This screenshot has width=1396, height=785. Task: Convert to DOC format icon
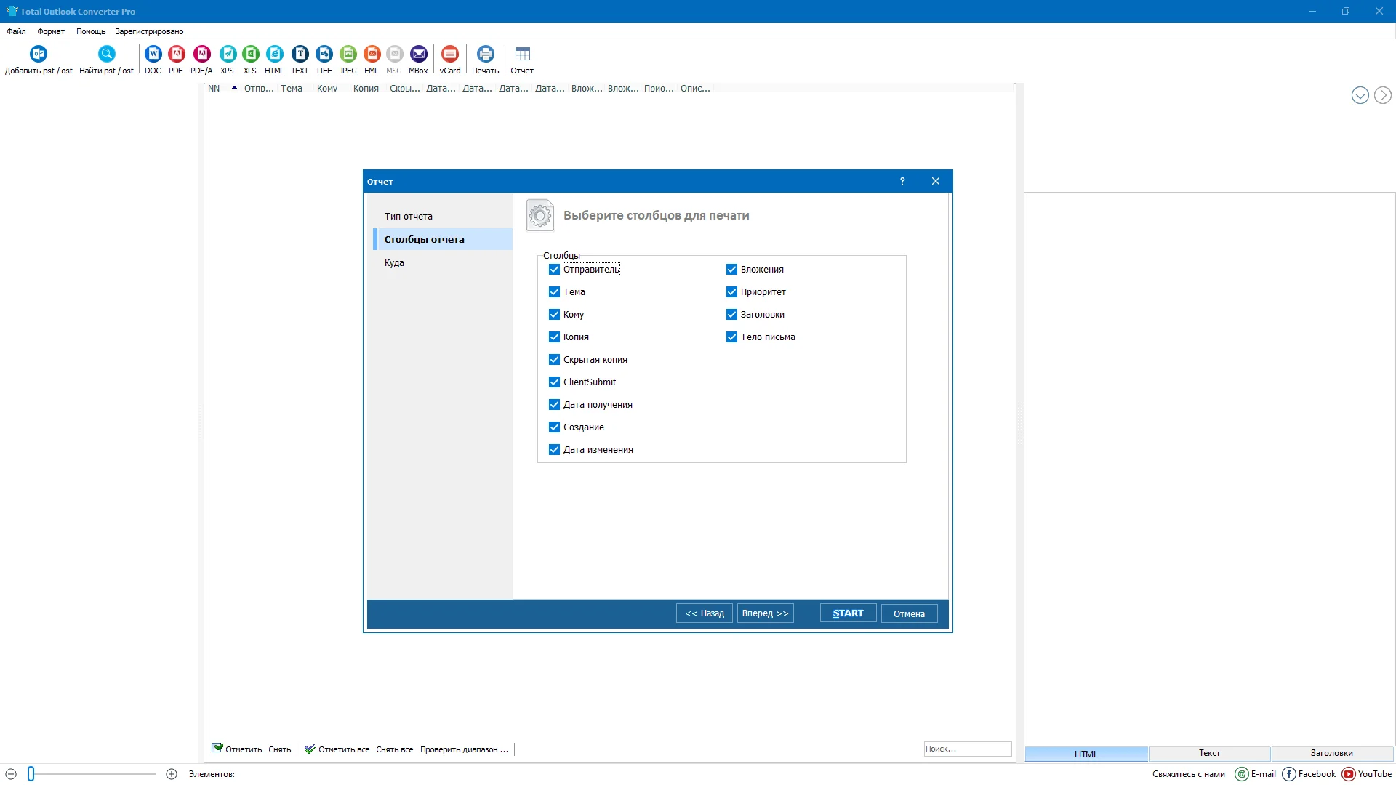coord(153,54)
